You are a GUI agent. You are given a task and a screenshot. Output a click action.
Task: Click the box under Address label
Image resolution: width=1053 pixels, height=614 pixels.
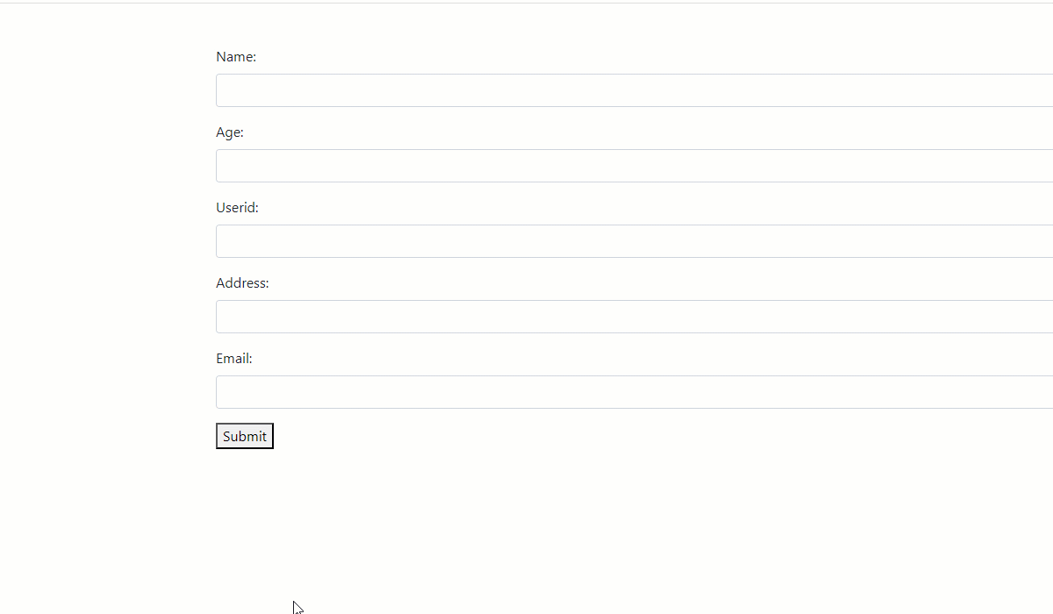634,317
